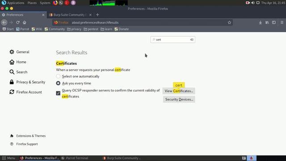286x161 pixels.
Task: Switch to Preferences - Mozilla Firefox taskbar item
Action: click(x=40, y=158)
